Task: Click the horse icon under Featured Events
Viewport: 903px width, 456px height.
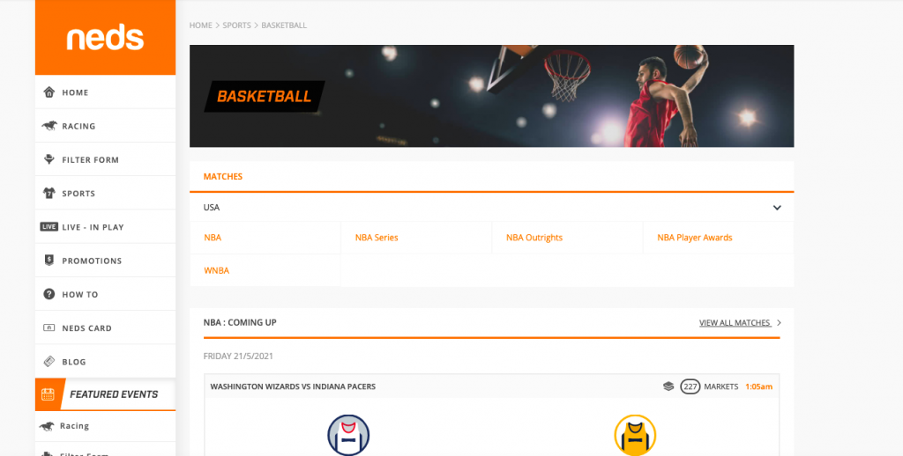Action: click(x=47, y=426)
